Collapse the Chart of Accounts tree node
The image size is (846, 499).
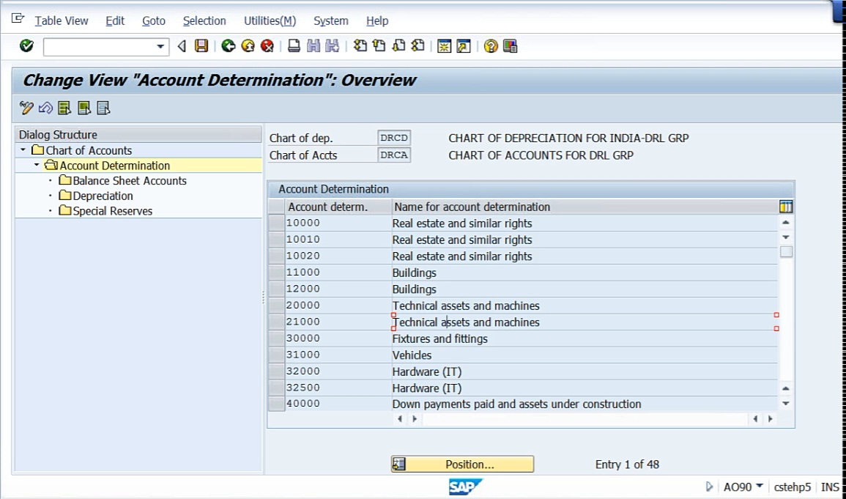pos(23,150)
